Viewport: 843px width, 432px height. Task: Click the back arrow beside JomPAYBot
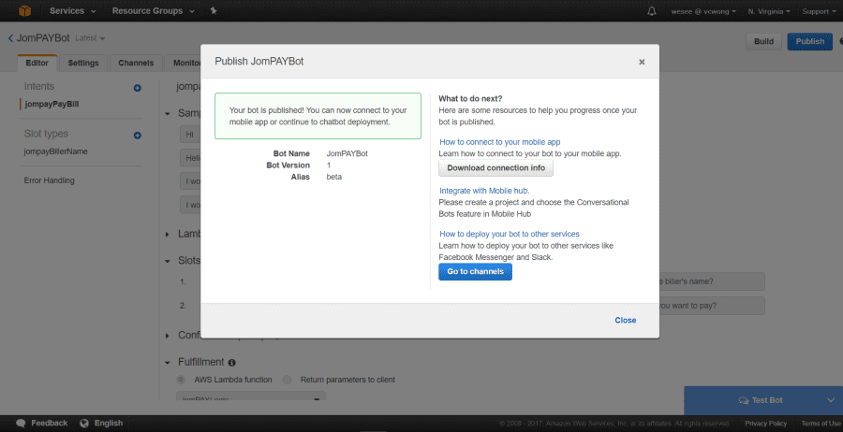pyautogui.click(x=10, y=38)
